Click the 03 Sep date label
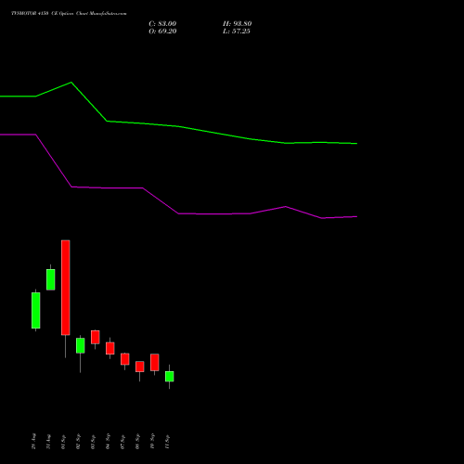This screenshot has height=464, width=464. 93,441
